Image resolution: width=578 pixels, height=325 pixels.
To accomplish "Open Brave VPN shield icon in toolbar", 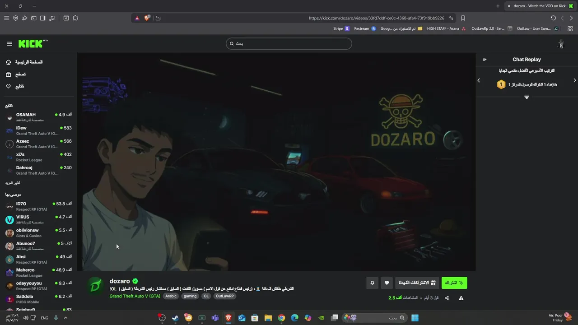I will click(15, 18).
